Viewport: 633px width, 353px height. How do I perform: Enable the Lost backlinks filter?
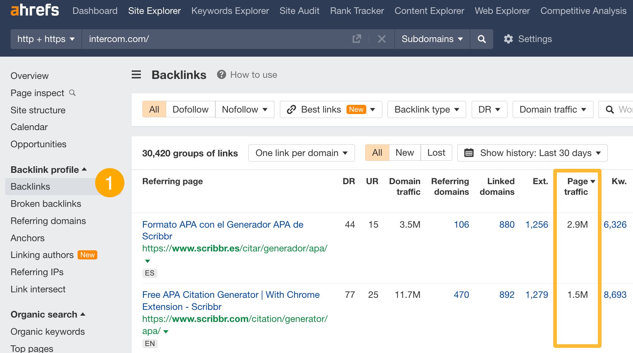tap(436, 152)
